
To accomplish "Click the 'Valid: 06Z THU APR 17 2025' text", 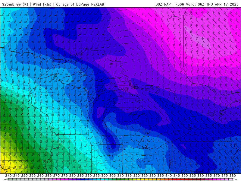I will pyautogui.click(x=212, y=4).
